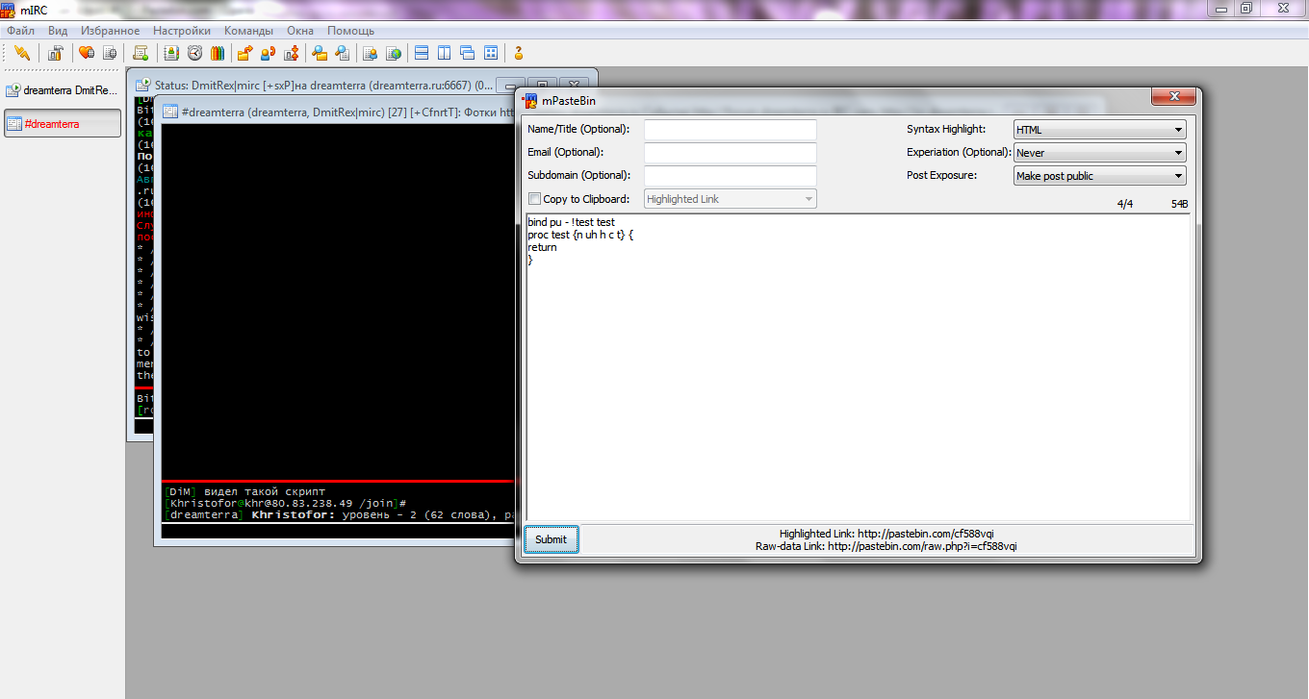Click the 'bind pu - !test test' line
The width and height of the screenshot is (1309, 699).
click(x=571, y=222)
